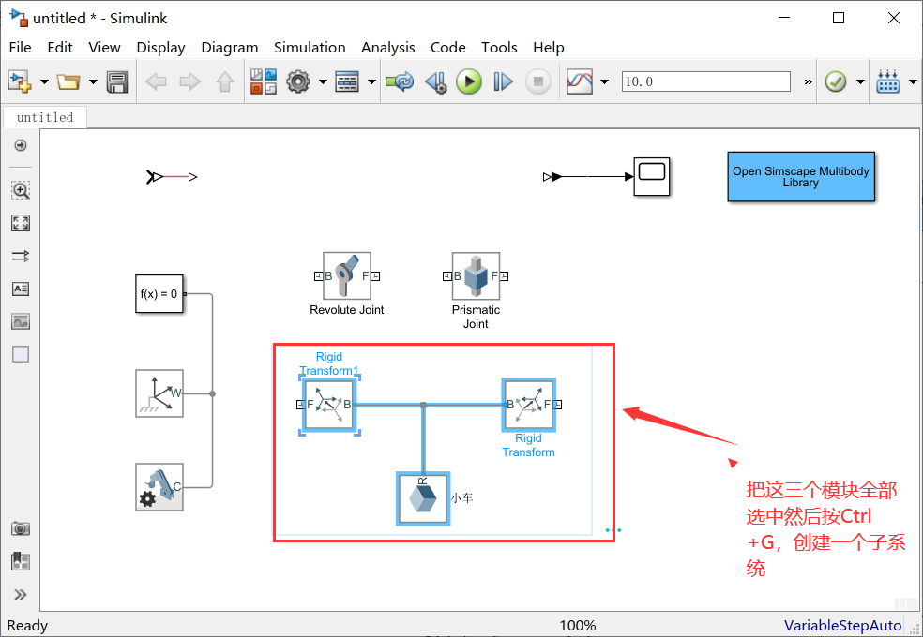This screenshot has height=637, width=923.
Task: Click VariableStepAuto in the status bar
Action: tap(842, 625)
